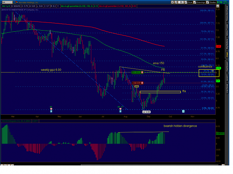
Task: Click the first toolbar icon left of D
Action: (x=173, y=2)
